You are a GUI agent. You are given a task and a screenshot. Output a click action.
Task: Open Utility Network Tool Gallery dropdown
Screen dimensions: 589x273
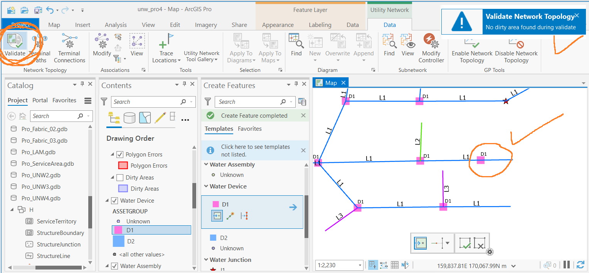202,56
